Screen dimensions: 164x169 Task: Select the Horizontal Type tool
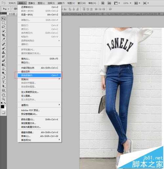(3, 82)
